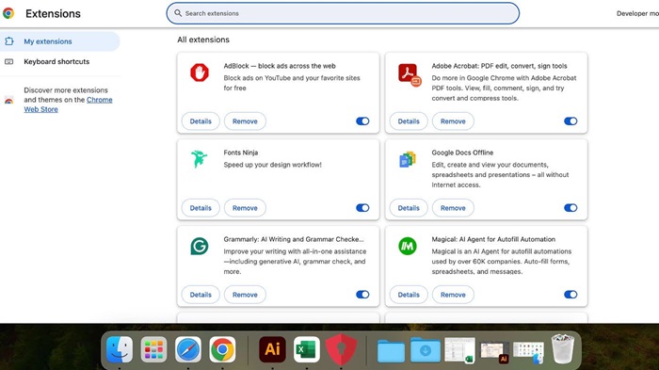Open Launchpad from the Dock
This screenshot has width=659, height=370.
153,349
